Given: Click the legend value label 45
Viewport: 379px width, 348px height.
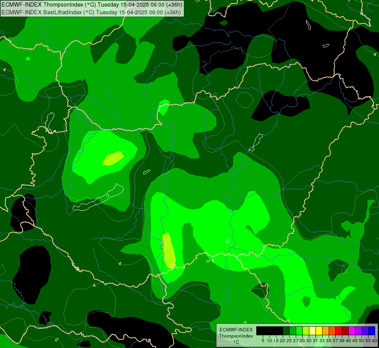Looking at the screenshot, I should [355, 341].
